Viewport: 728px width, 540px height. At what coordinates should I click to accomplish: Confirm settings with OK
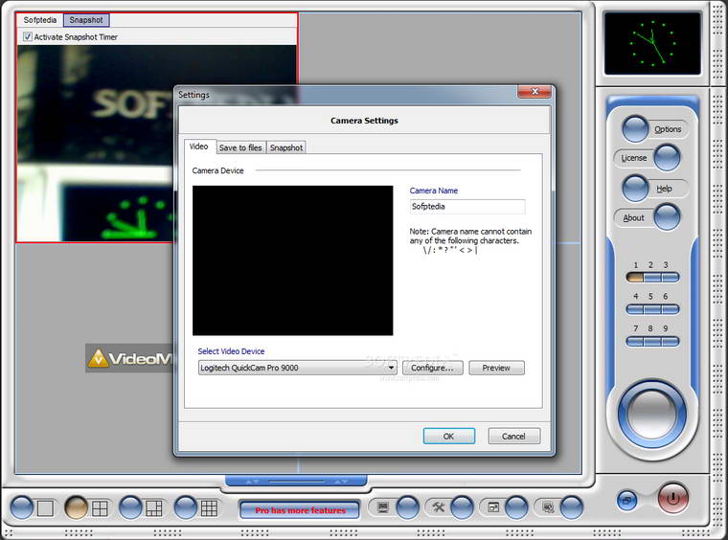tap(448, 436)
